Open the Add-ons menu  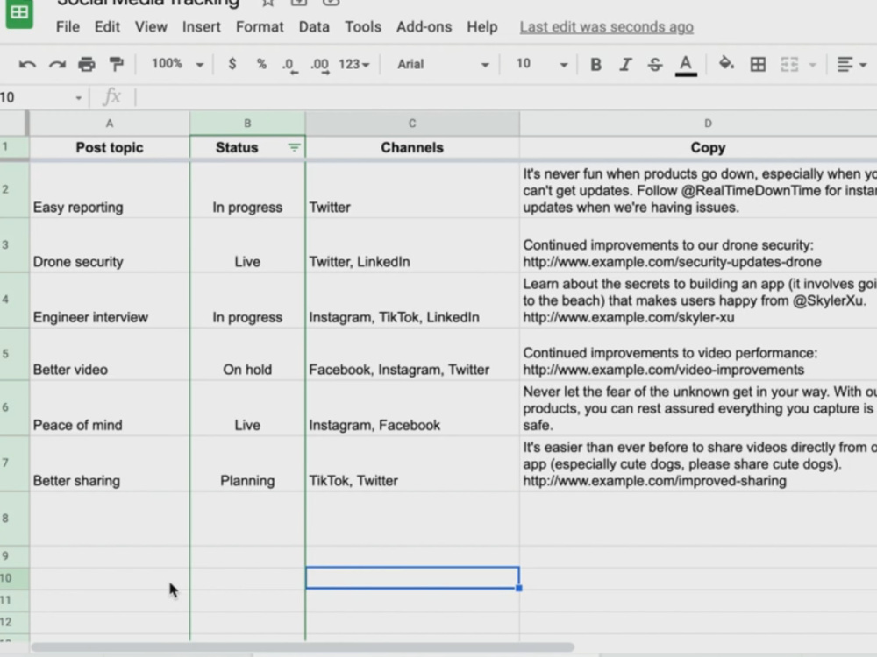[424, 27]
